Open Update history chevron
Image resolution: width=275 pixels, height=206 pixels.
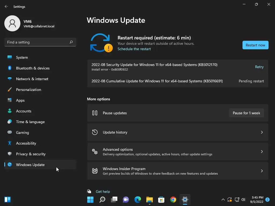(262, 132)
